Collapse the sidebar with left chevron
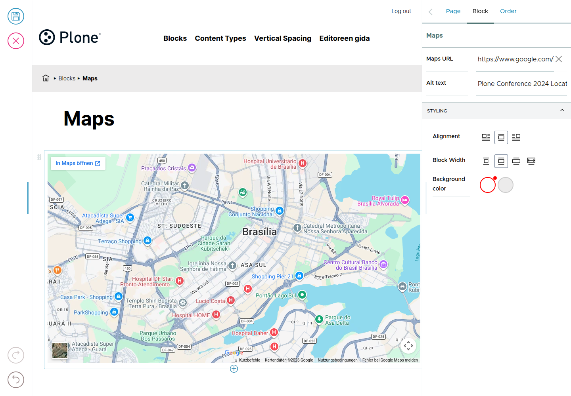This screenshot has width=571, height=396. [x=431, y=11]
